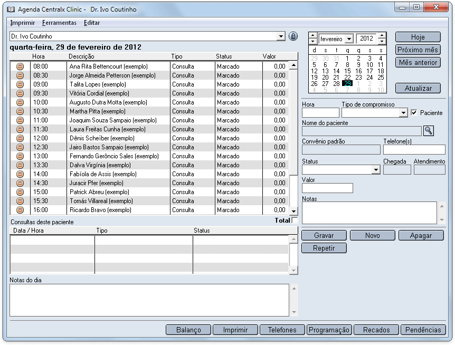Click the lock icon beside doctor selector

point(293,36)
